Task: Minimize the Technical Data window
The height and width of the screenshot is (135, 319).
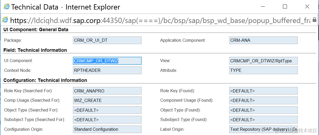Action: 262,7
